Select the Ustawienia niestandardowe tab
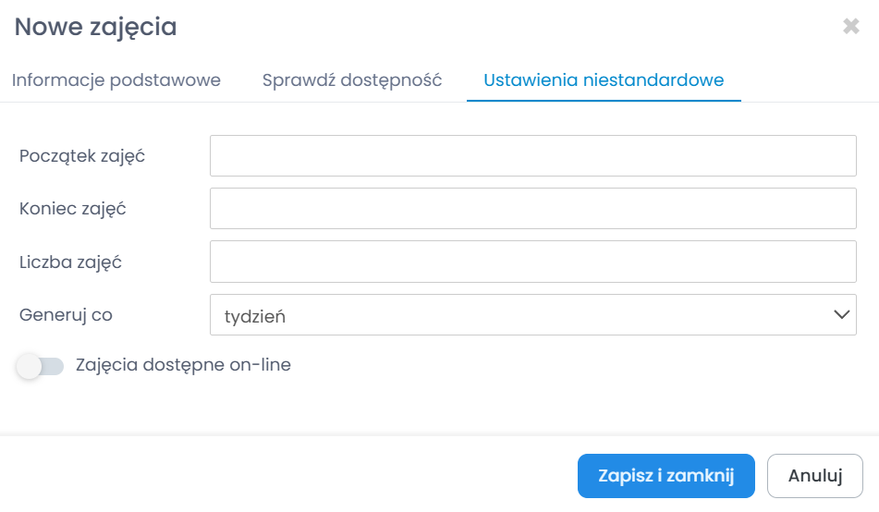 (x=604, y=80)
